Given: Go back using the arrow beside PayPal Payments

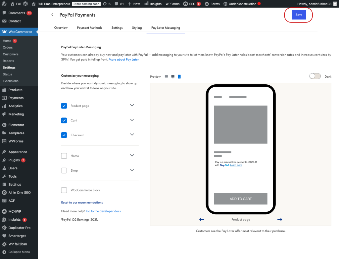Looking at the screenshot, I should (52, 15).
